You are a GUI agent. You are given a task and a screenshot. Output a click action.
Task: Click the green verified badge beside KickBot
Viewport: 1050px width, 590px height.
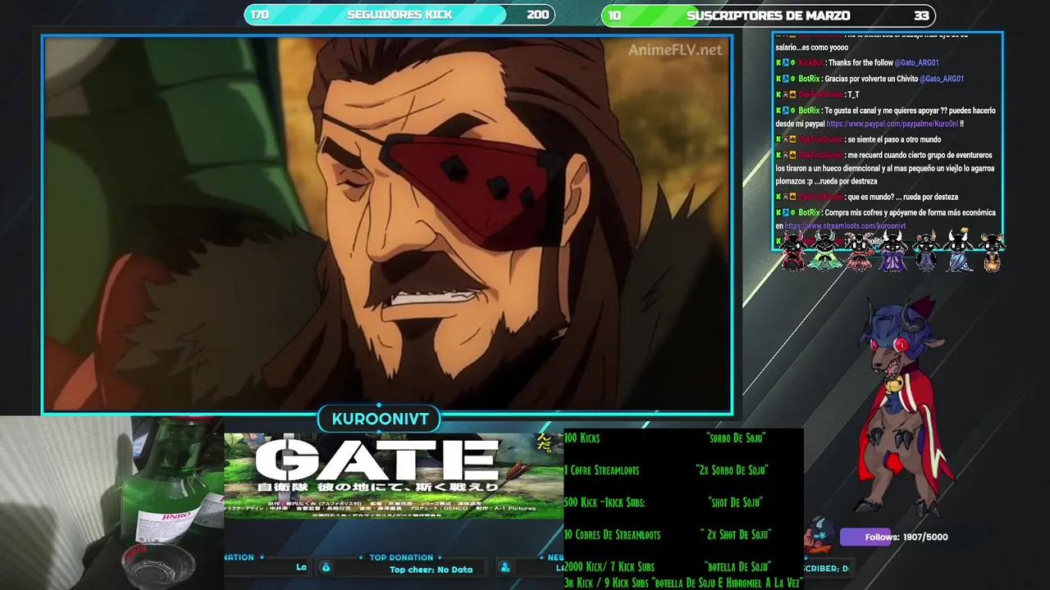pyautogui.click(x=792, y=62)
